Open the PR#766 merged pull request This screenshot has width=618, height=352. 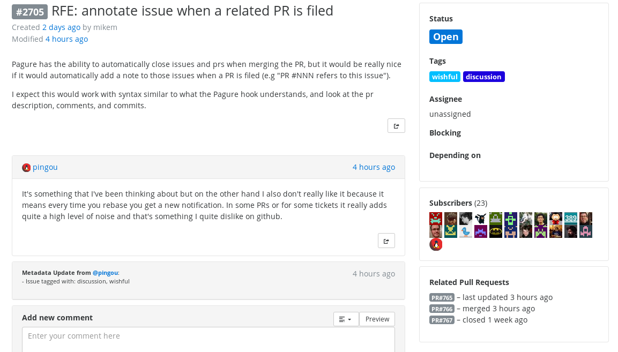442,309
